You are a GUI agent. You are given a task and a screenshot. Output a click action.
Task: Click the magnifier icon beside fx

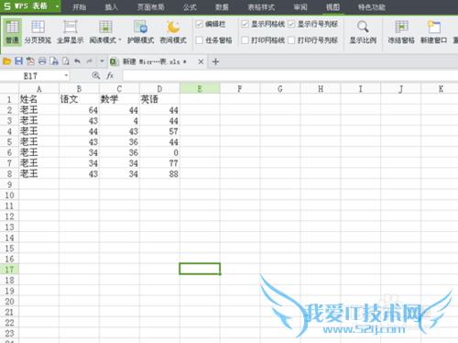(x=96, y=75)
